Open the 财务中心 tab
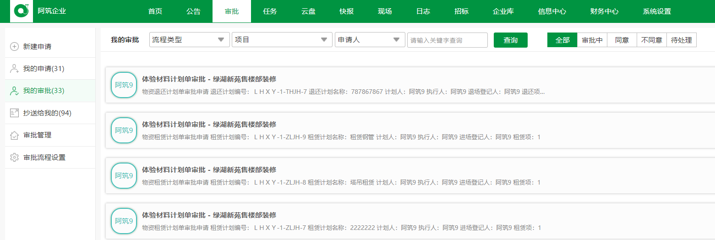The height and width of the screenshot is (240, 715). [604, 11]
